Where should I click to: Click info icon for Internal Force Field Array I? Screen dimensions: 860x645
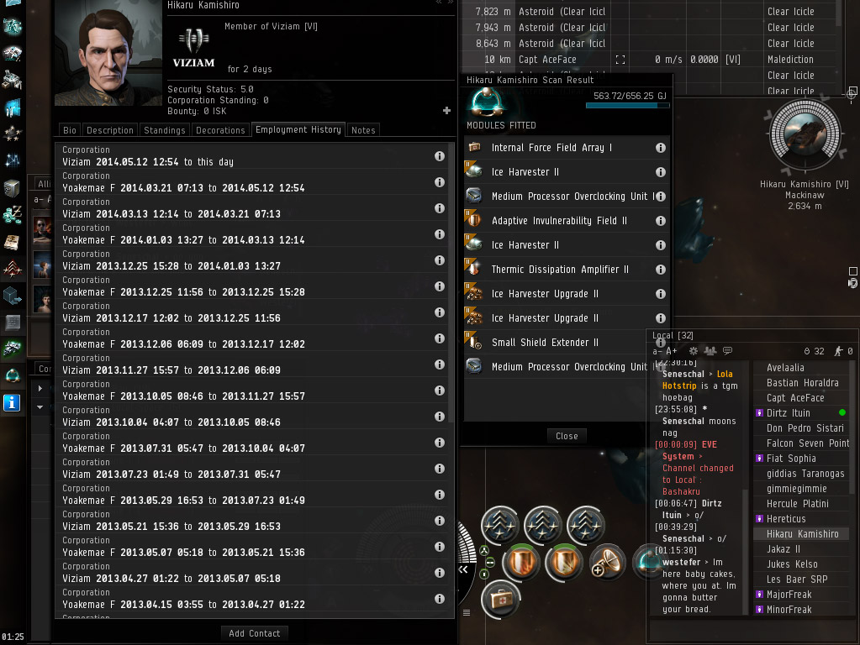[x=661, y=148]
